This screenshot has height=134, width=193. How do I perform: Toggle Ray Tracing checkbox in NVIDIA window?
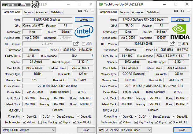[136, 122]
